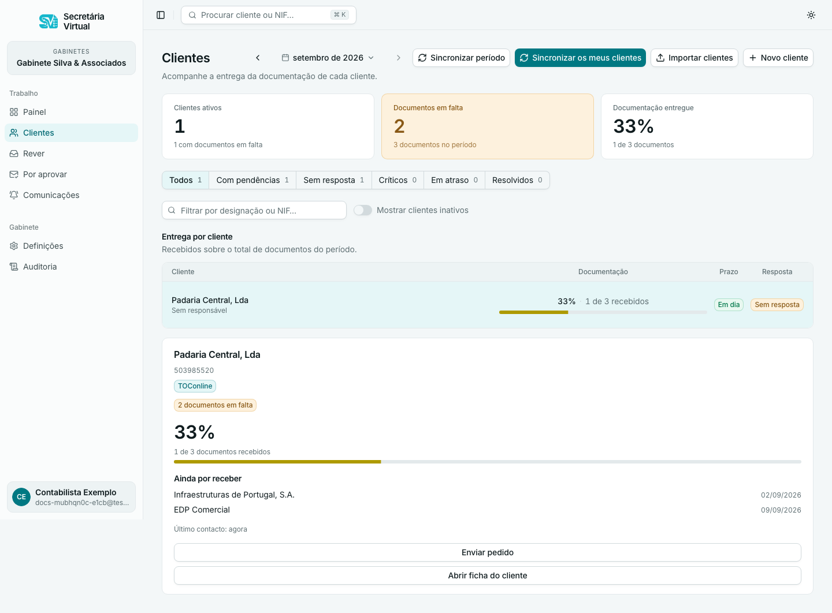Focus the Procurar cliente ou NIF search box
832x613 pixels.
click(269, 15)
